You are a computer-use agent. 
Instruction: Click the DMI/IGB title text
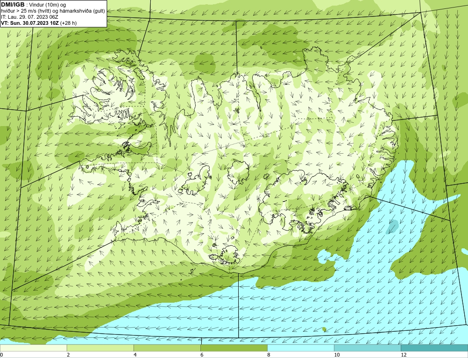pyautogui.click(x=13, y=5)
